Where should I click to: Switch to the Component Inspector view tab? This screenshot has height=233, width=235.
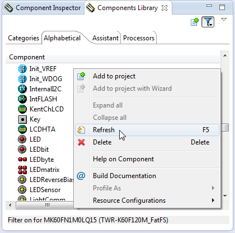(x=43, y=8)
